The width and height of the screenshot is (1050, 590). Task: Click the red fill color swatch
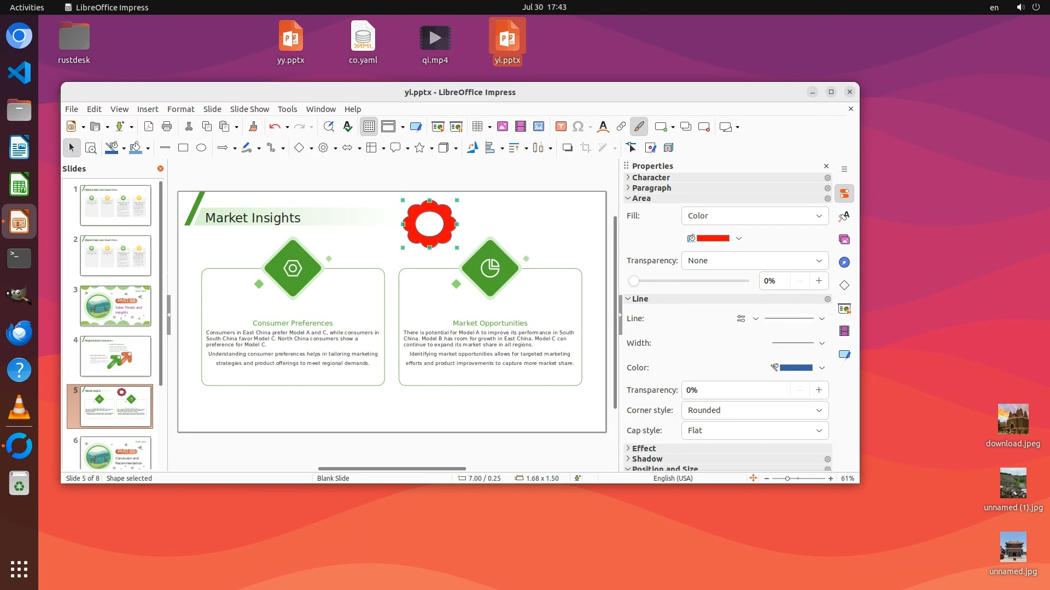(713, 238)
